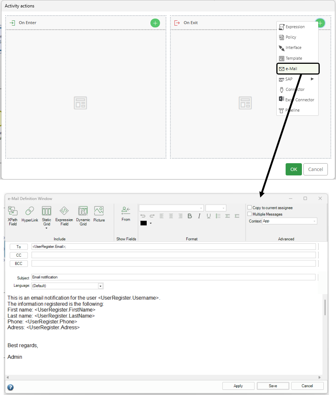Decrease the paragraph indent
336x395 pixels.
point(237,216)
